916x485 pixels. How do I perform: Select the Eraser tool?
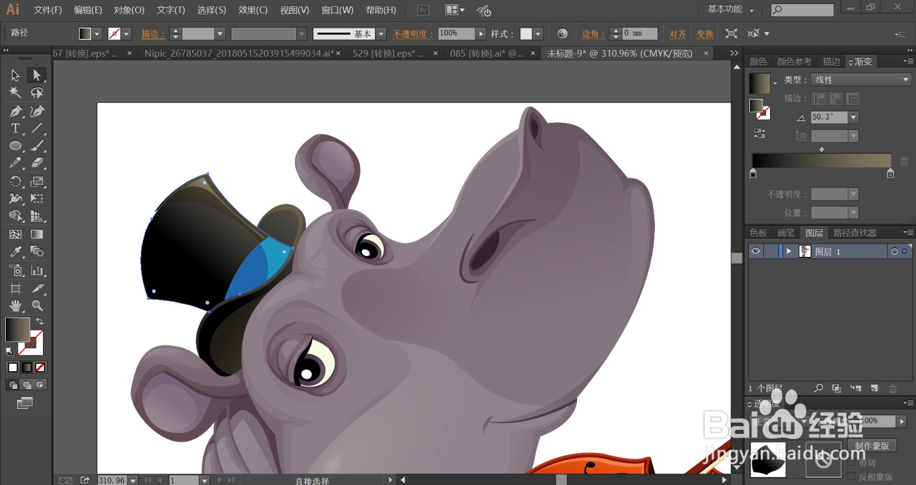pyautogui.click(x=37, y=163)
